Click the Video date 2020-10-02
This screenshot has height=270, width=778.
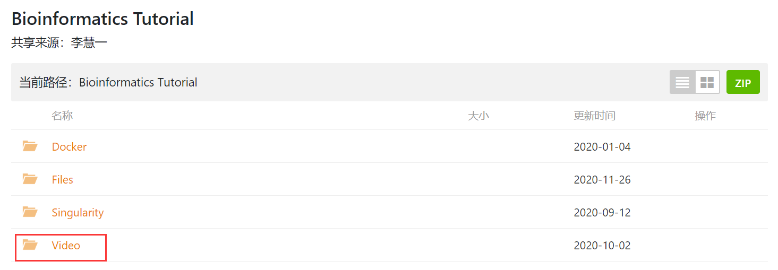(602, 246)
